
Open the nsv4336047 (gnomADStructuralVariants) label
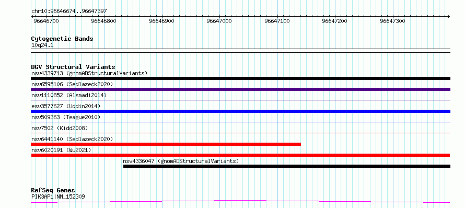[181, 161]
